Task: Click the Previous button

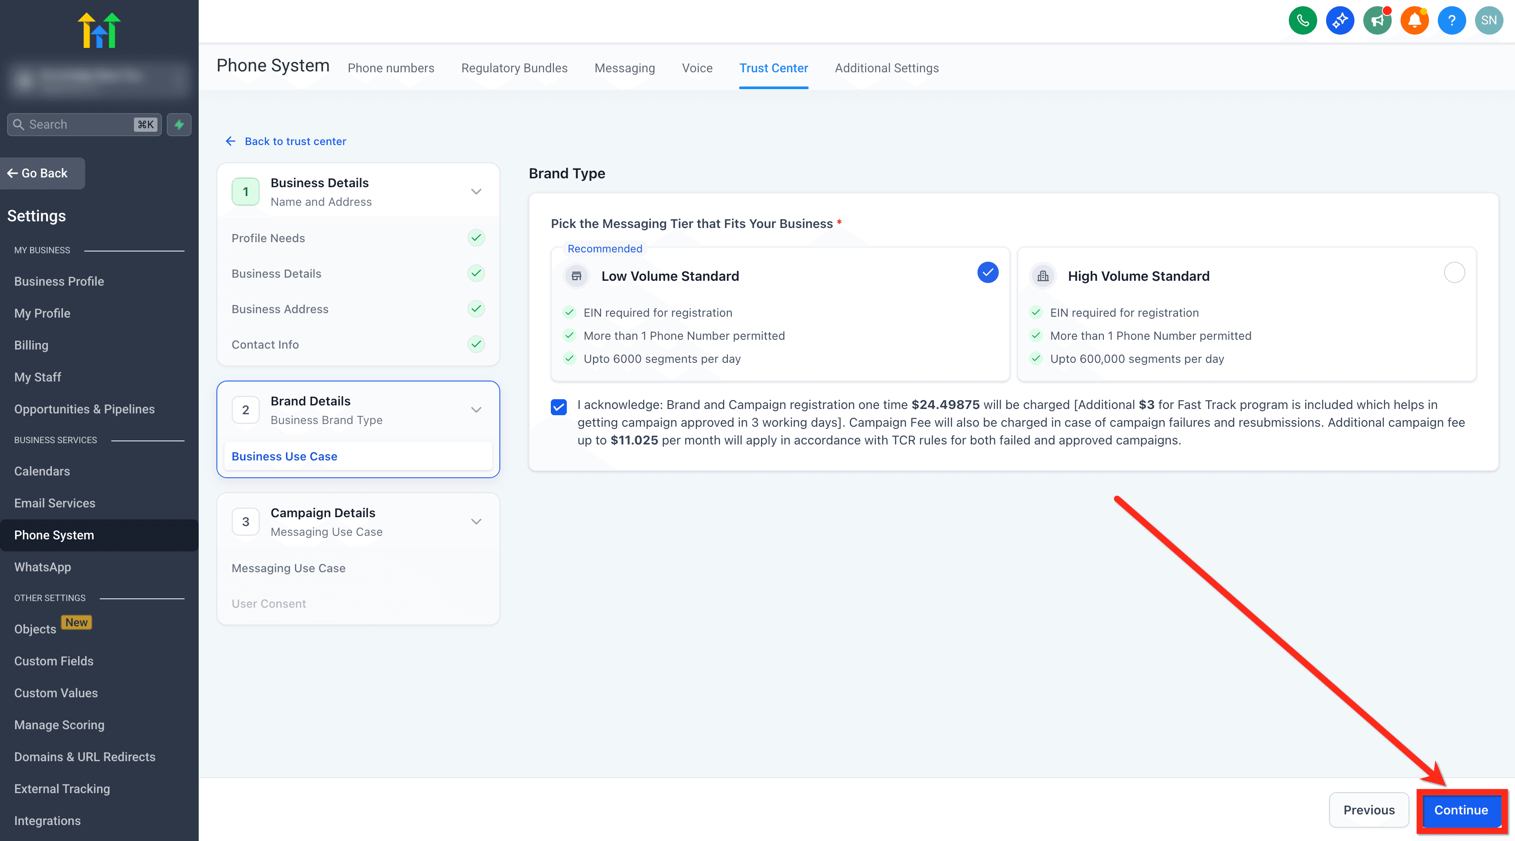Action: [1369, 810]
